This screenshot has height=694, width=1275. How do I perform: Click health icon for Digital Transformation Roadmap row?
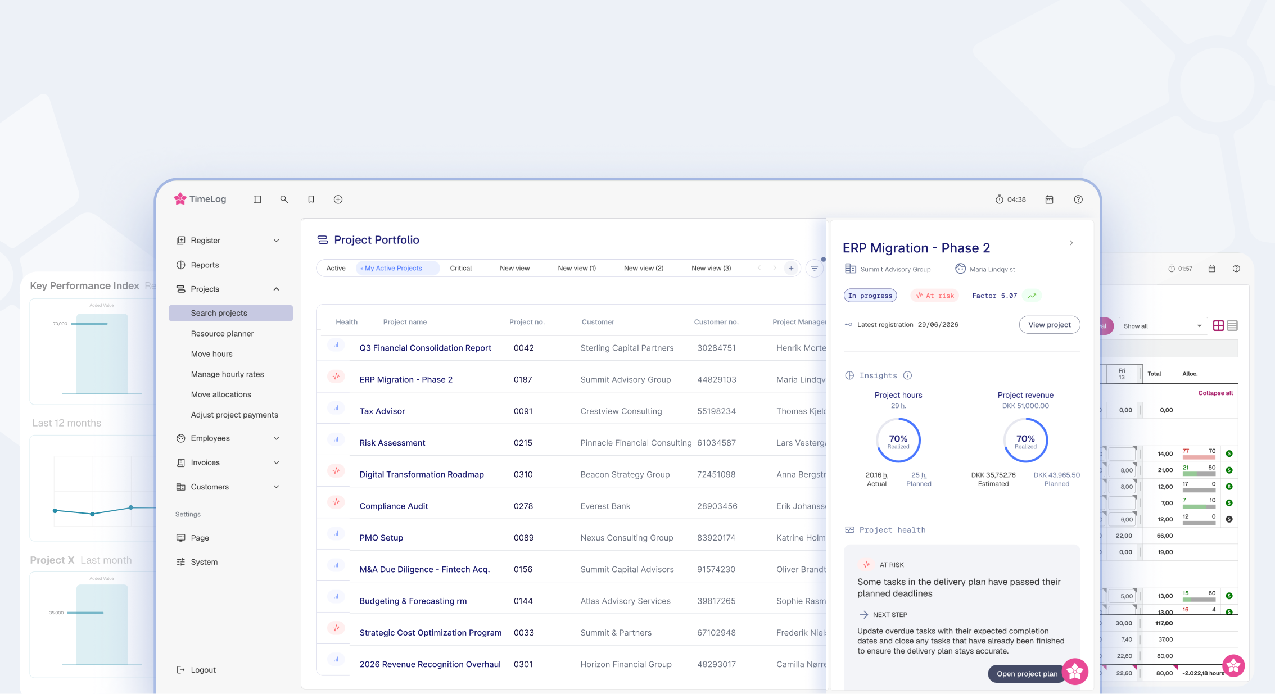[336, 470]
